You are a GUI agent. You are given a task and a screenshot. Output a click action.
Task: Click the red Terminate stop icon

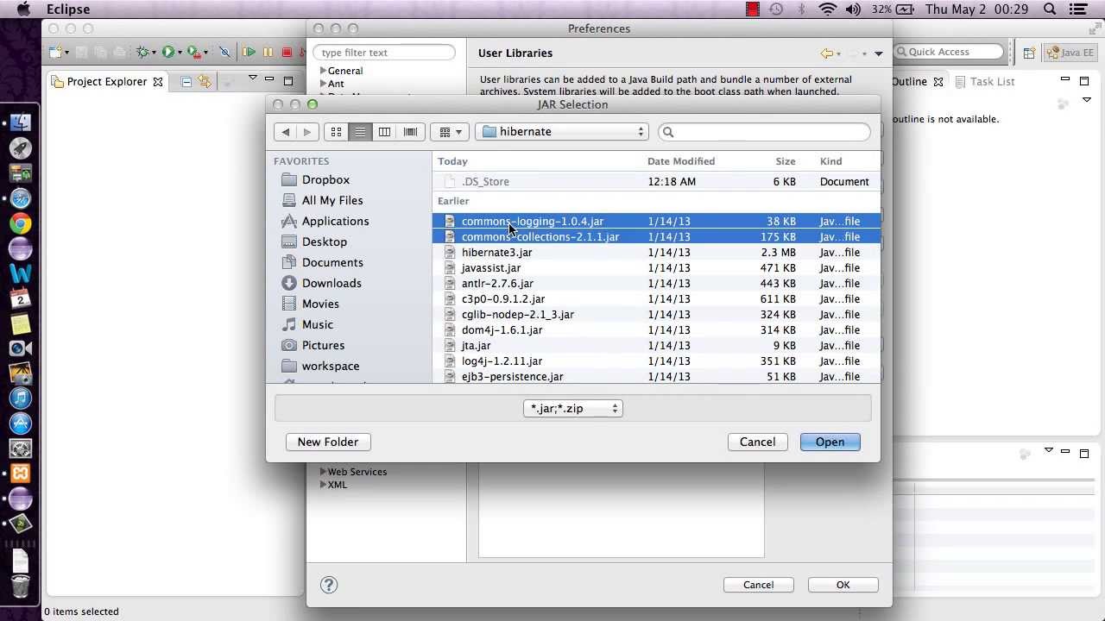[287, 53]
